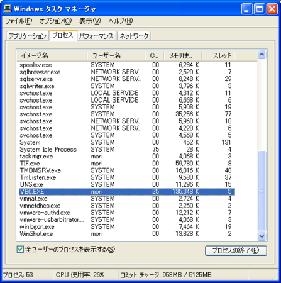Screen dimensions: 281x283
Task: Sort by メモリ使用量 column header
Action: [182, 55]
